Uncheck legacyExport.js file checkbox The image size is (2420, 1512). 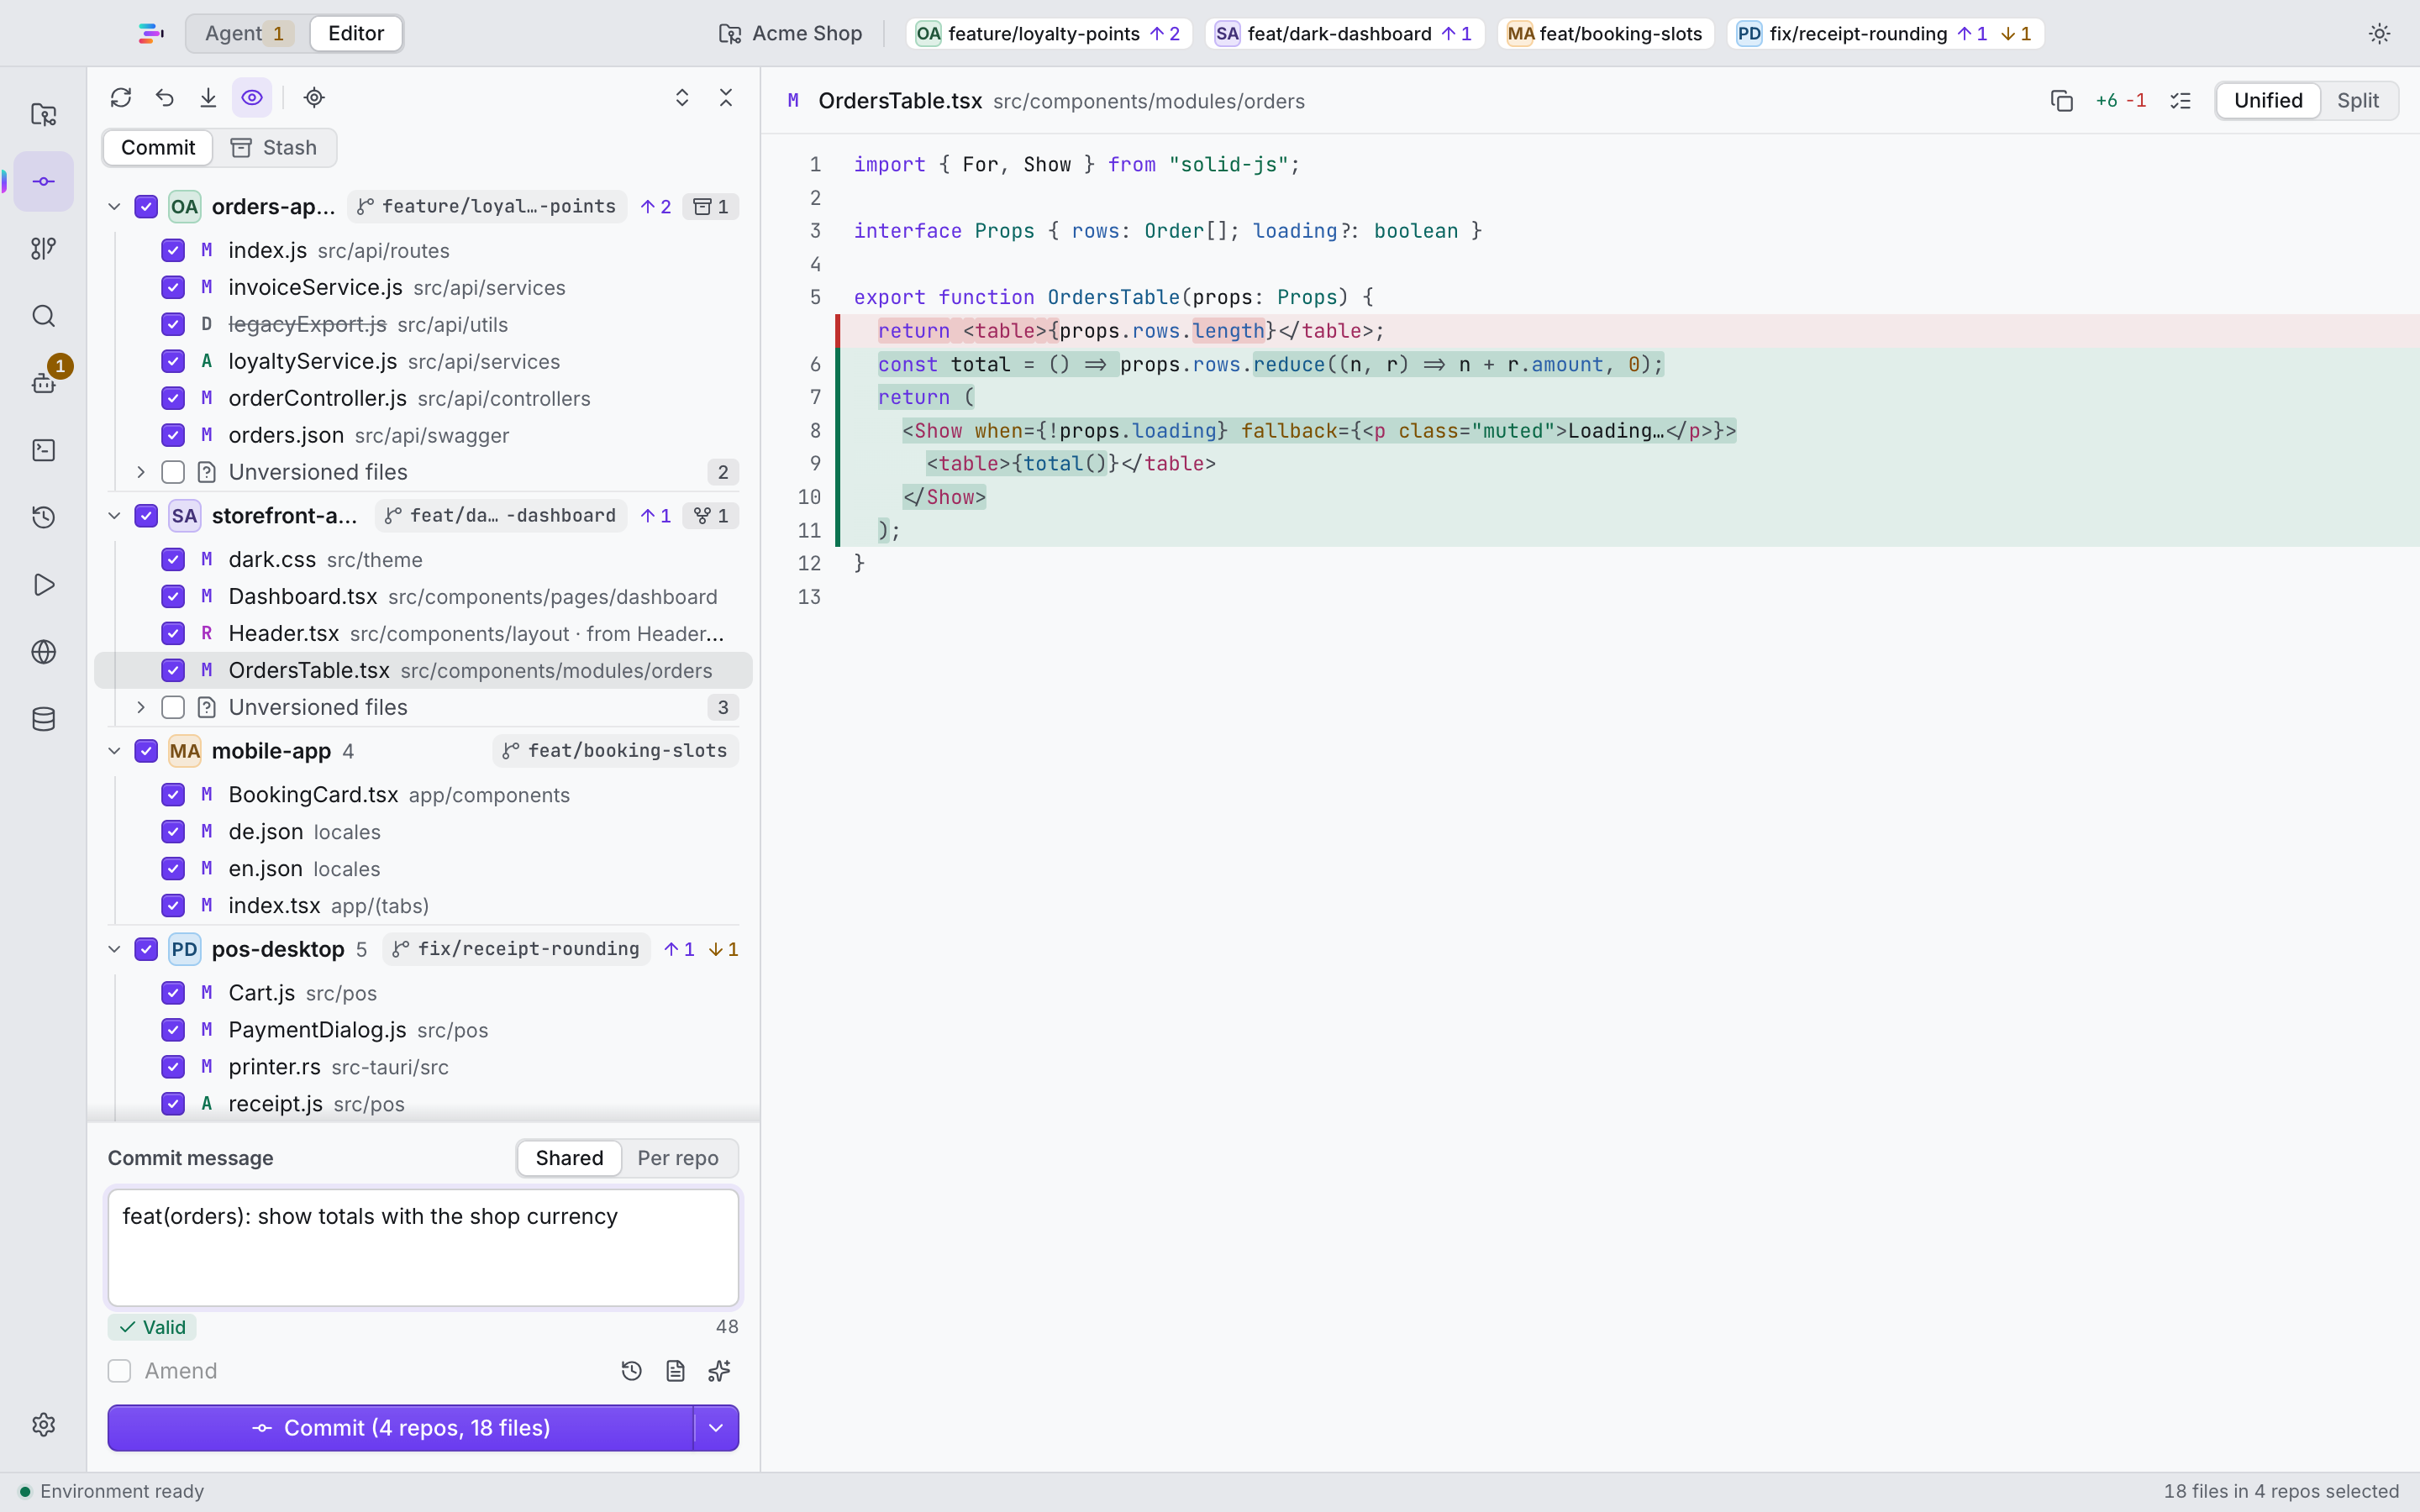point(173,324)
